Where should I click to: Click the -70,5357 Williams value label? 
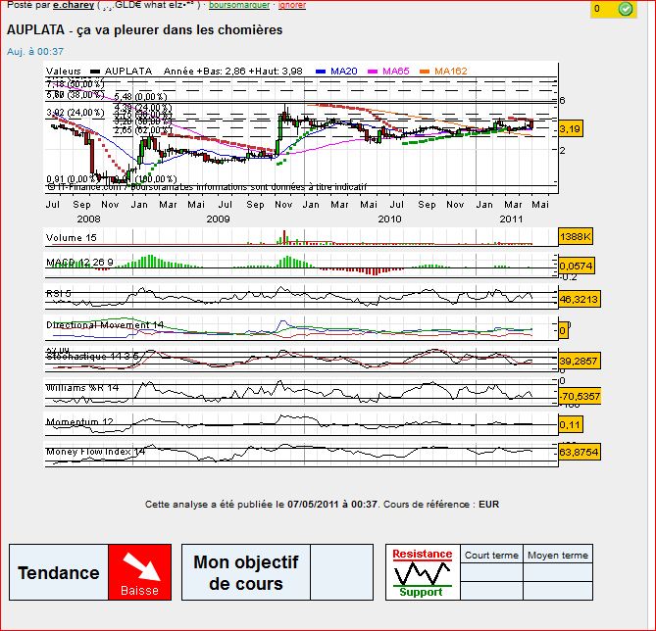pos(580,396)
